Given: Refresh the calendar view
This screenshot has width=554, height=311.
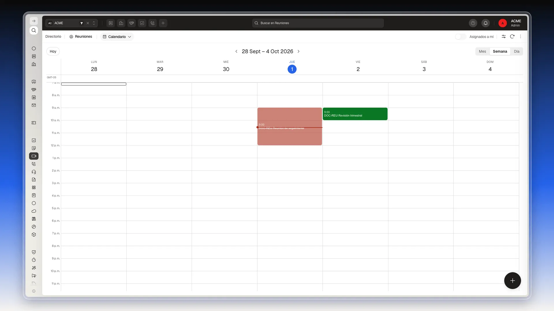Looking at the screenshot, I should point(512,37).
